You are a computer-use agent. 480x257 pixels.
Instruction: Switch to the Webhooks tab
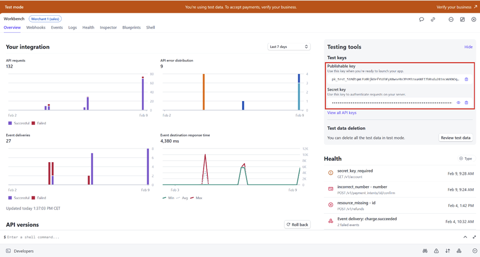pos(36,28)
